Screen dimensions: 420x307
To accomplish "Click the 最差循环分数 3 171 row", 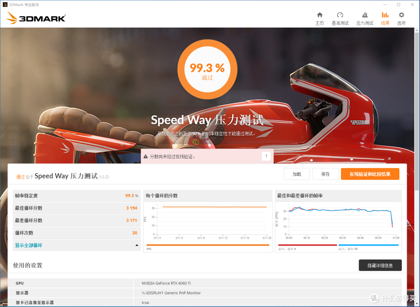I will tap(77, 220).
